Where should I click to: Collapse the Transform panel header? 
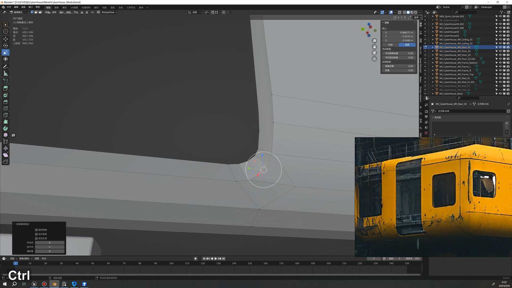[386, 22]
